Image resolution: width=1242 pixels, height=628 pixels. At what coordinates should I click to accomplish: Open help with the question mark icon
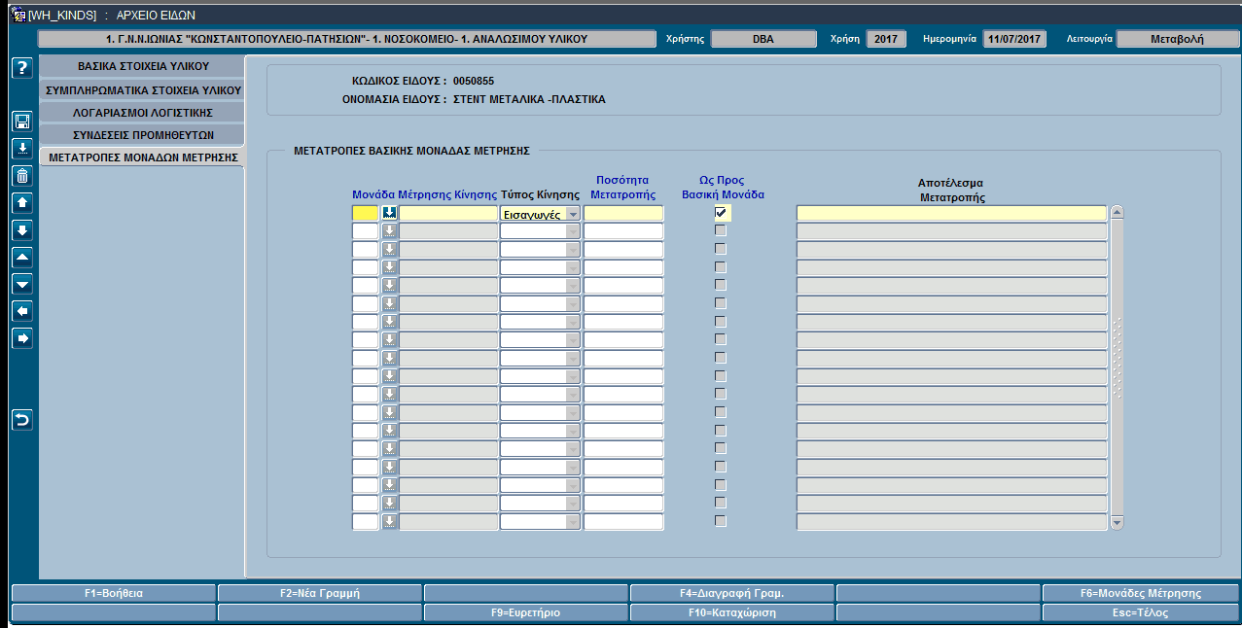(22, 67)
